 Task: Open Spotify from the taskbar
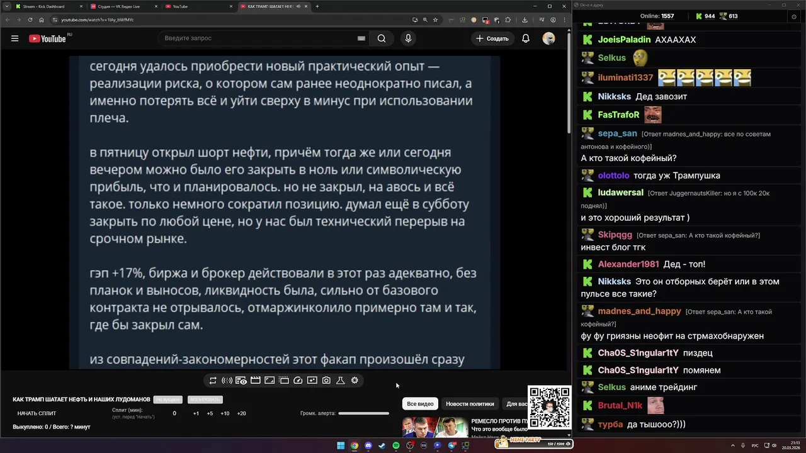click(x=396, y=445)
